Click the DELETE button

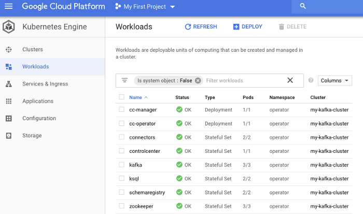[292, 26]
